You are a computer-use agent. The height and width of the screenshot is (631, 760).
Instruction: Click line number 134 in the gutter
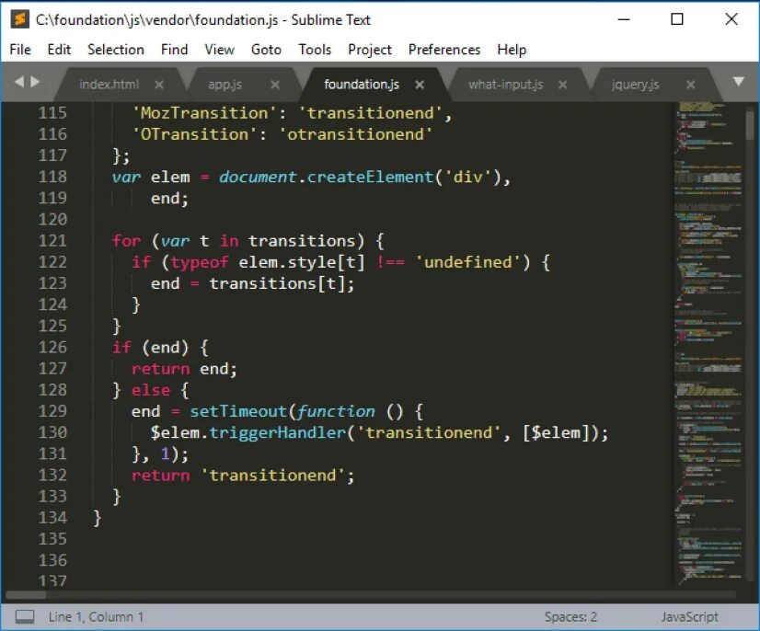(x=52, y=518)
